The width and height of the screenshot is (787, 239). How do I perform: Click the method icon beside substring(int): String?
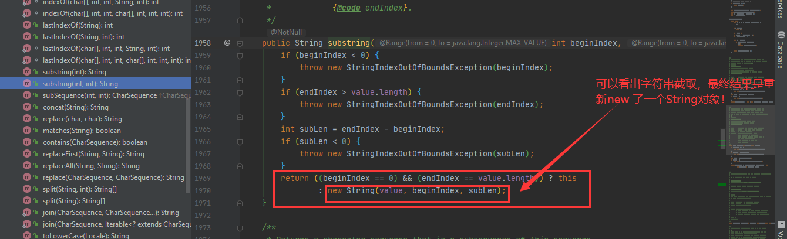(x=27, y=72)
